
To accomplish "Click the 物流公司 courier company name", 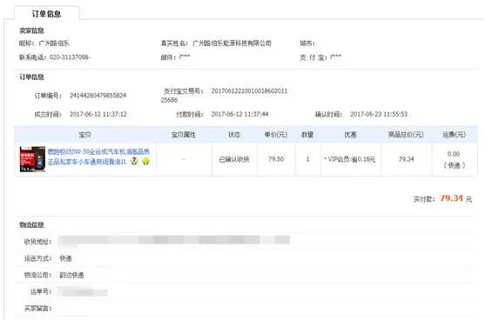I will pos(71,275).
